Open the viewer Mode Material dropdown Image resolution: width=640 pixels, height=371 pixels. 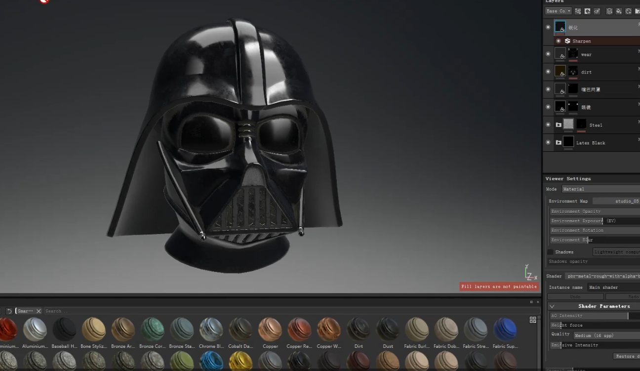[600, 189]
